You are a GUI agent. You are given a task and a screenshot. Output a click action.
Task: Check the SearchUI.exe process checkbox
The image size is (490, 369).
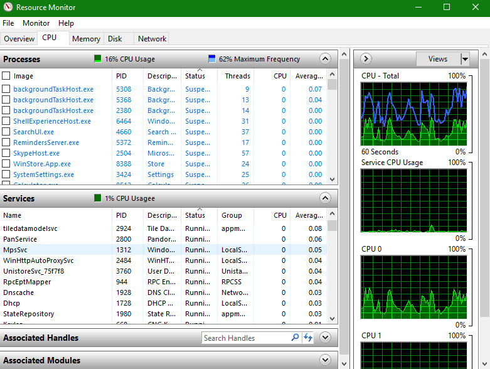(x=6, y=132)
